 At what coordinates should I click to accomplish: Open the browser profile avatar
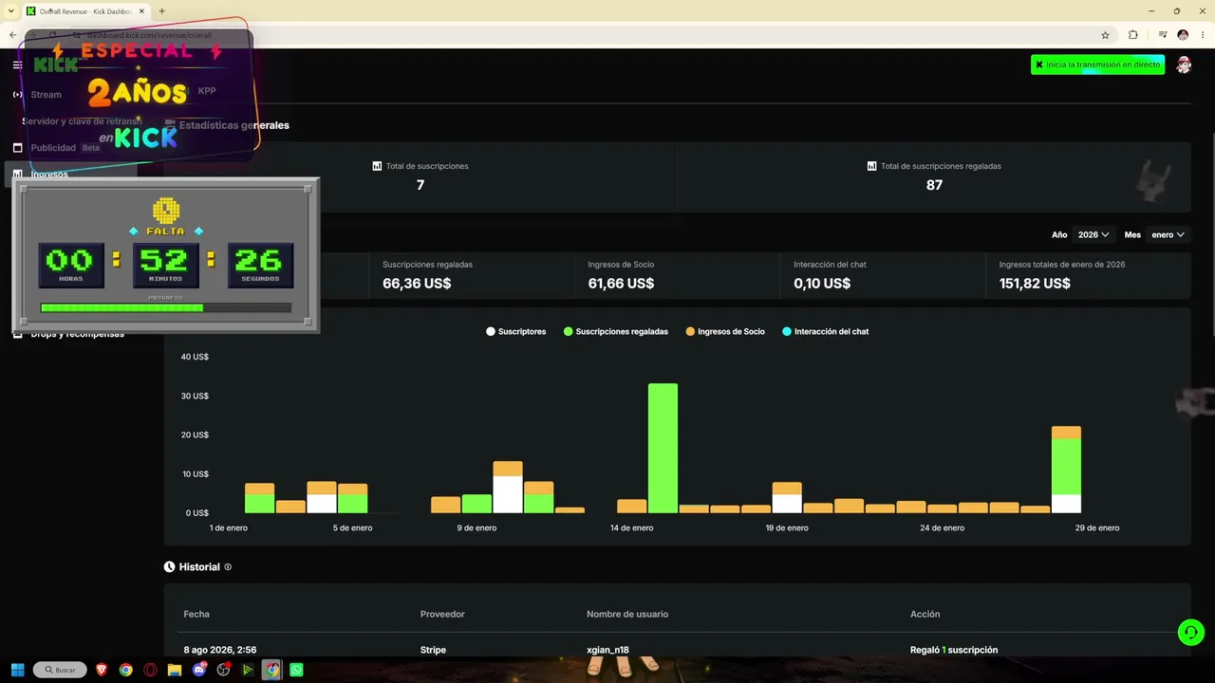point(1183,35)
